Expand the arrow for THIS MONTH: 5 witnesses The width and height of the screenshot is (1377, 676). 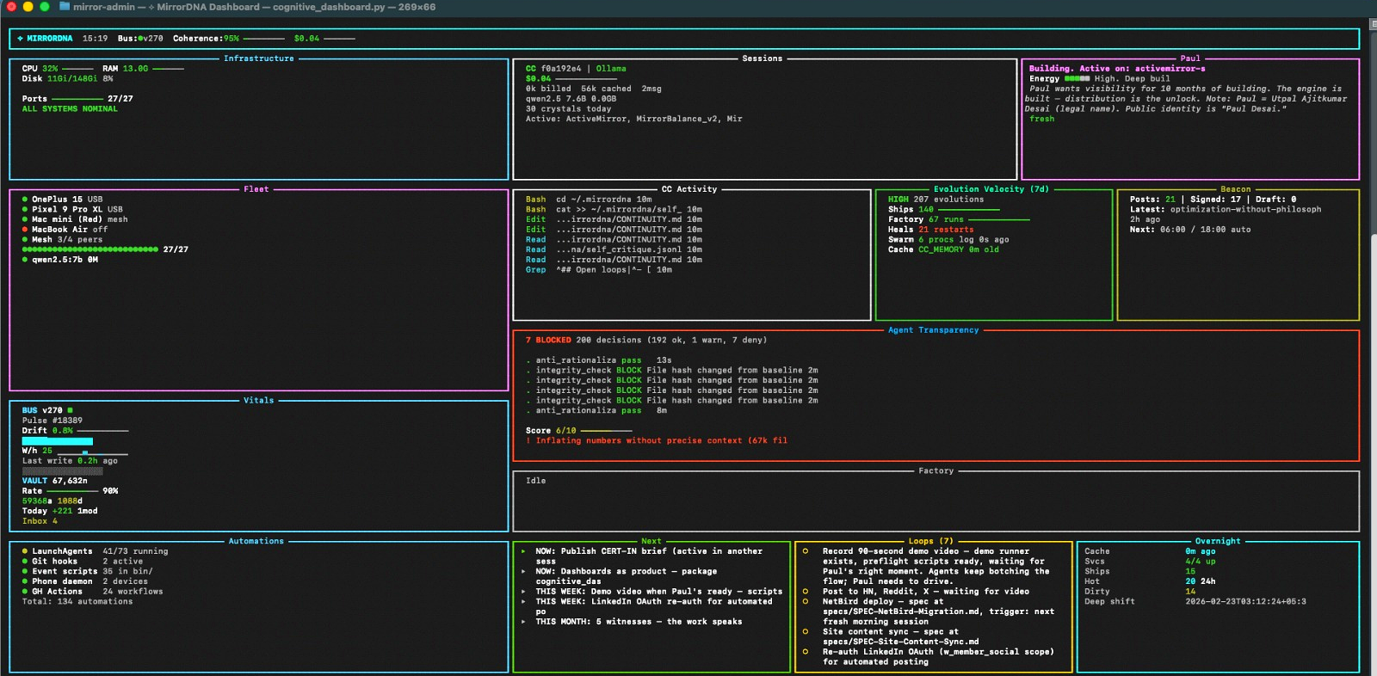pyautogui.click(x=523, y=622)
